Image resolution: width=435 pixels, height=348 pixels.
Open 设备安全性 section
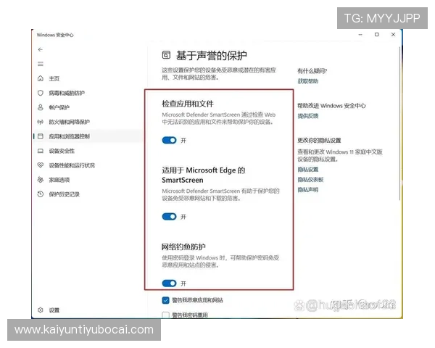[x=62, y=151]
